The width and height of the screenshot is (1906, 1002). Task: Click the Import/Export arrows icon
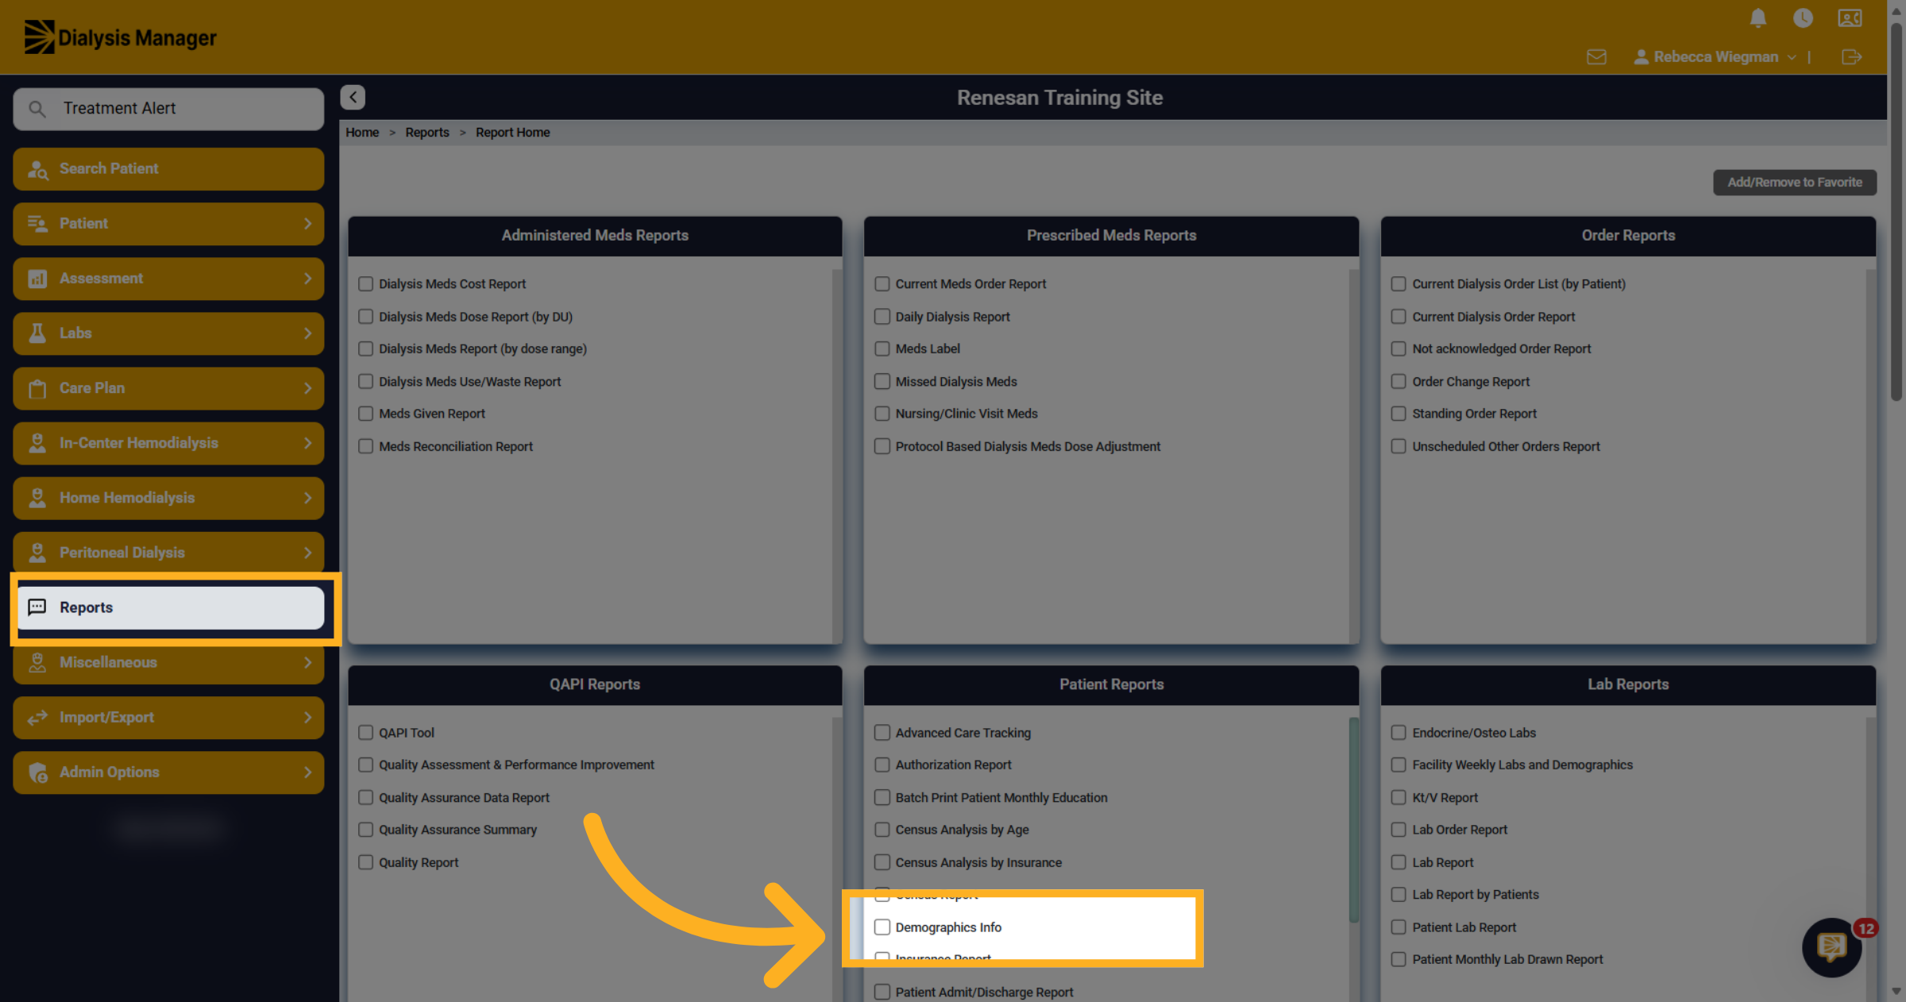(x=37, y=718)
